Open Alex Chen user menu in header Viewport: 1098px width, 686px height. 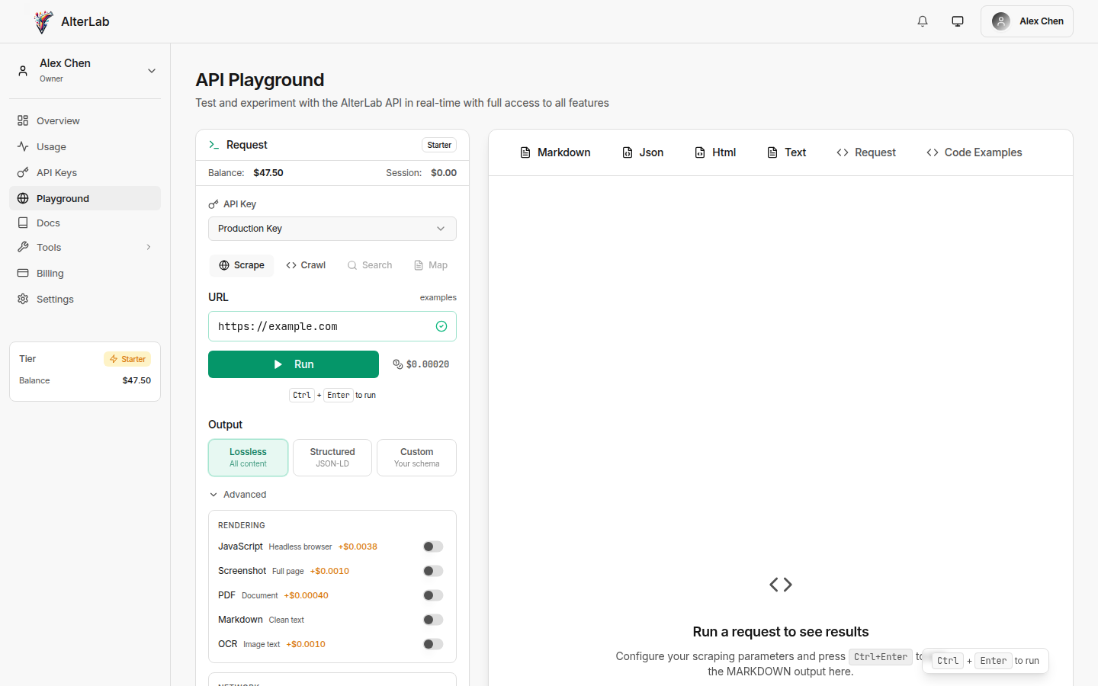point(1027,21)
